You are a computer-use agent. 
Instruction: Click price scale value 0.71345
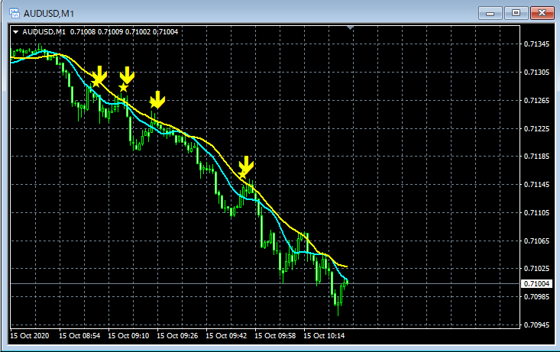[x=536, y=44]
